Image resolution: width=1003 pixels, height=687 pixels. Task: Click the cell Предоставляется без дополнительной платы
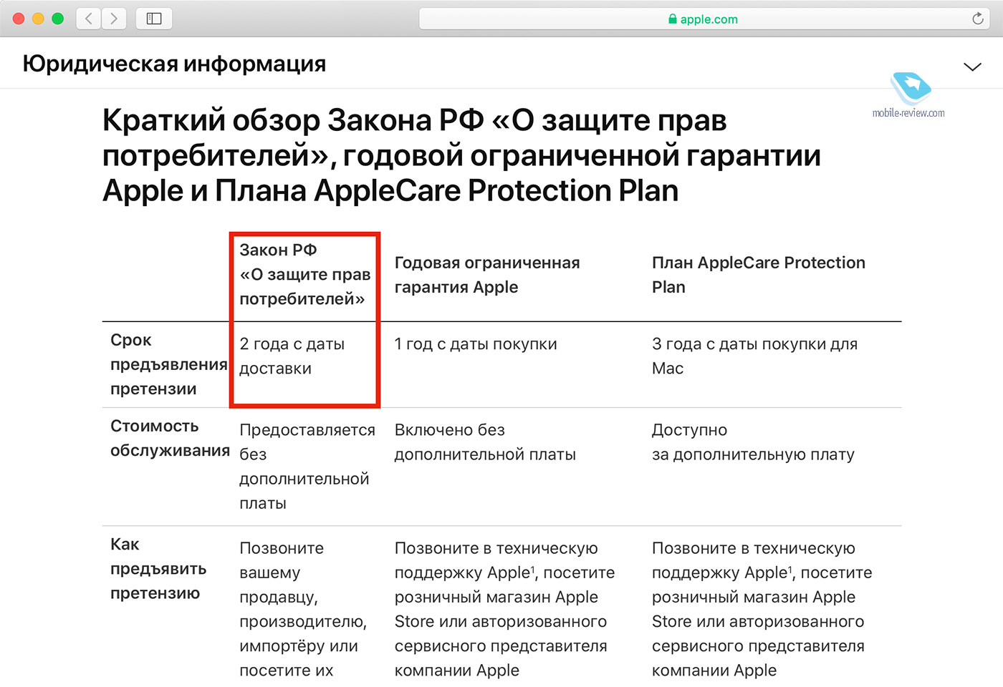307,467
